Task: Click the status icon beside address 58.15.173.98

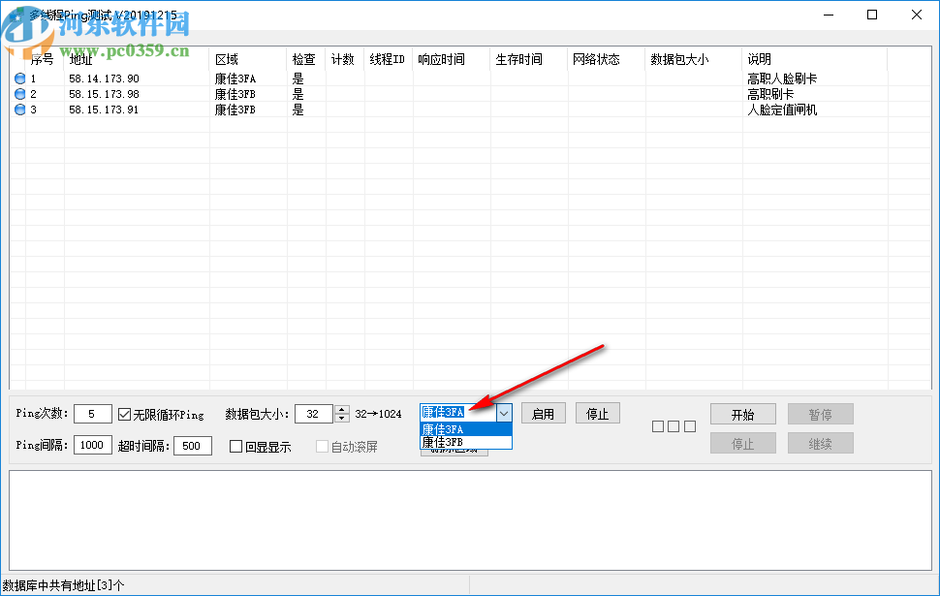Action: (20, 94)
